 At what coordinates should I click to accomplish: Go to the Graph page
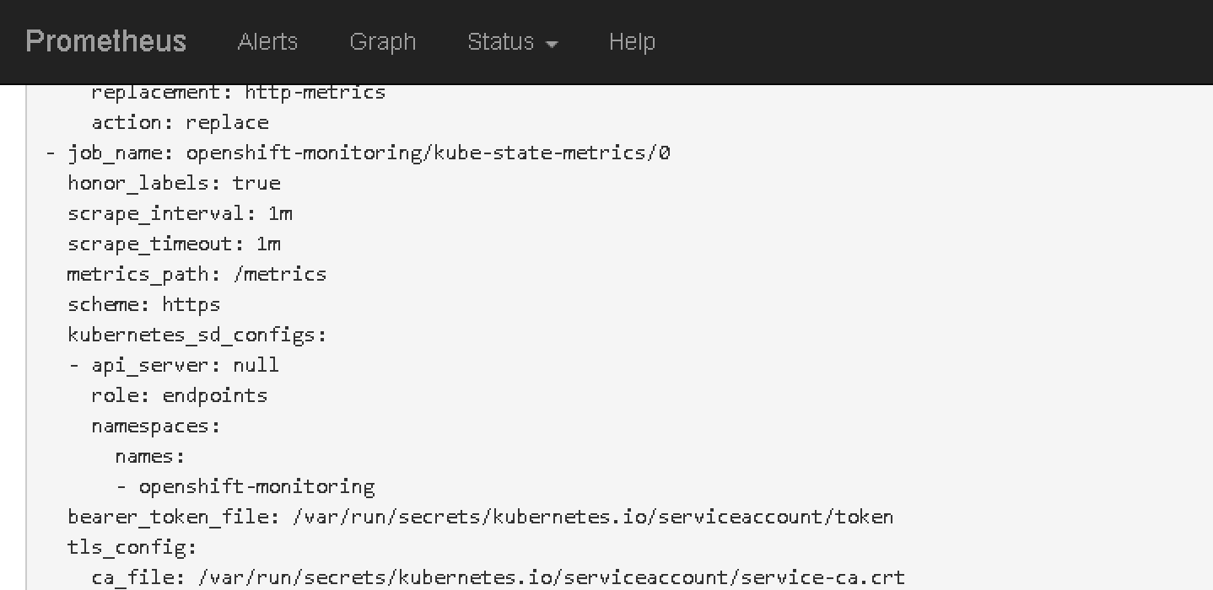click(x=382, y=41)
